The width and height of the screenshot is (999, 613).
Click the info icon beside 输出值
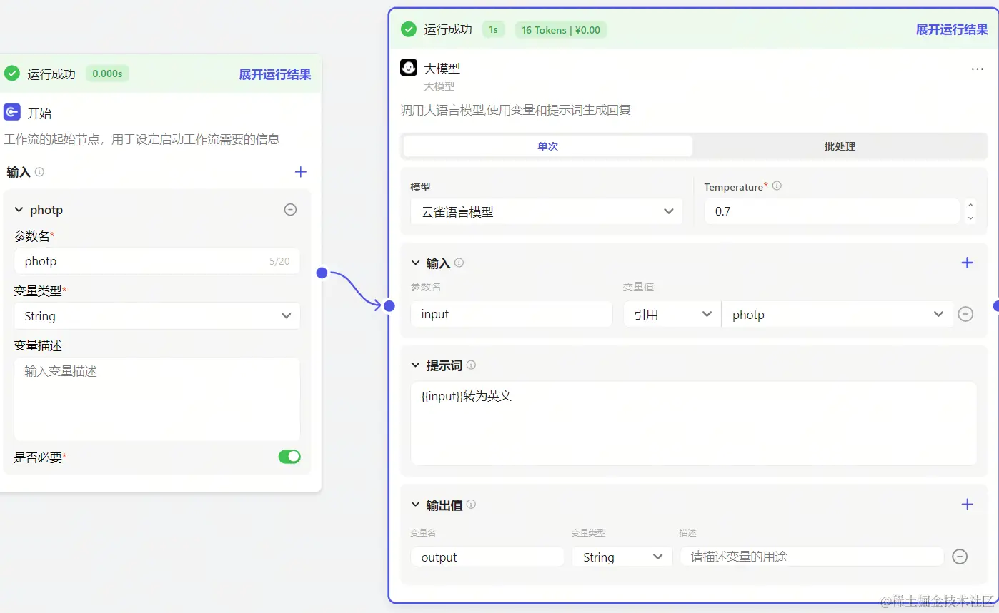tap(471, 505)
